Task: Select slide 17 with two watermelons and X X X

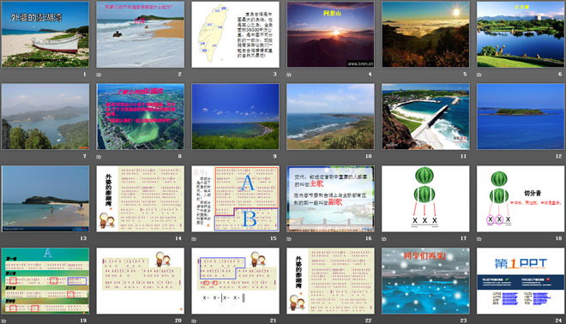Action: click(x=425, y=199)
